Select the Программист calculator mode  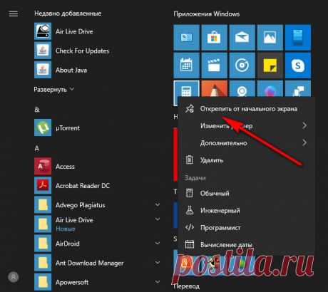[247, 228]
